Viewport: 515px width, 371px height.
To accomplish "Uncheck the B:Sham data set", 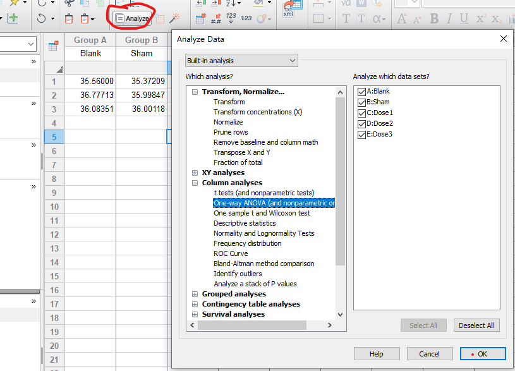I will [x=361, y=102].
